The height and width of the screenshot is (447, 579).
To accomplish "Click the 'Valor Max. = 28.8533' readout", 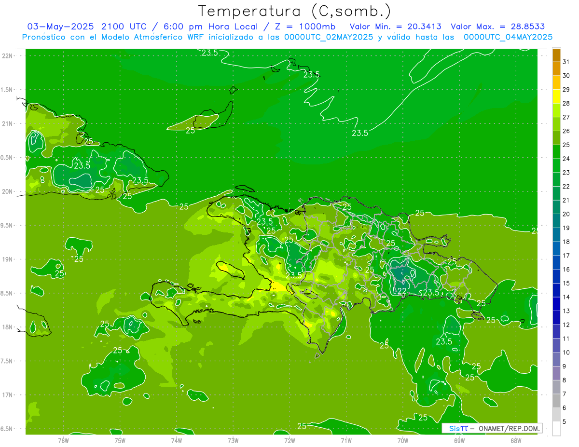I will tap(498, 27).
